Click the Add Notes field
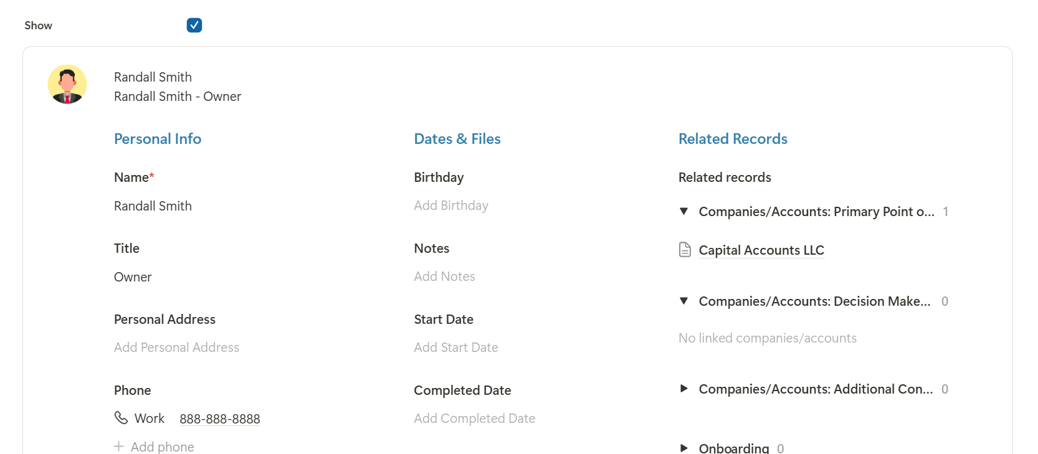The width and height of the screenshot is (1038, 454). 444,277
